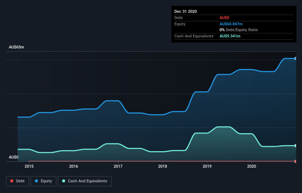Screen dimensions: 302x193
Task: Click the AU$9.341m cash value
Action: point(230,36)
